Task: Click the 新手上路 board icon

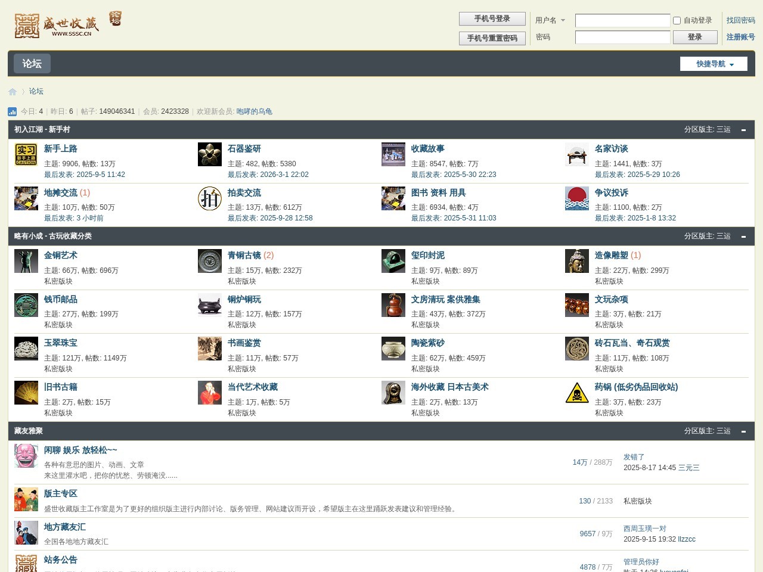Action: pos(26,154)
